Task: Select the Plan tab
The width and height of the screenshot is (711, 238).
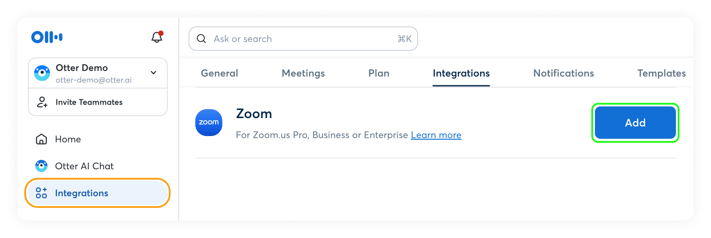Action: pos(378,73)
